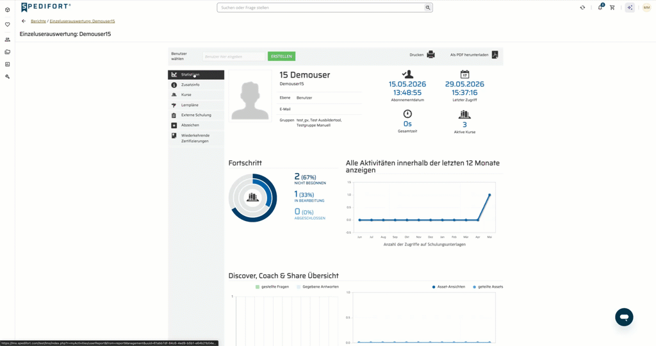
Task: Open the notifications bell icon
Action: (600, 7)
